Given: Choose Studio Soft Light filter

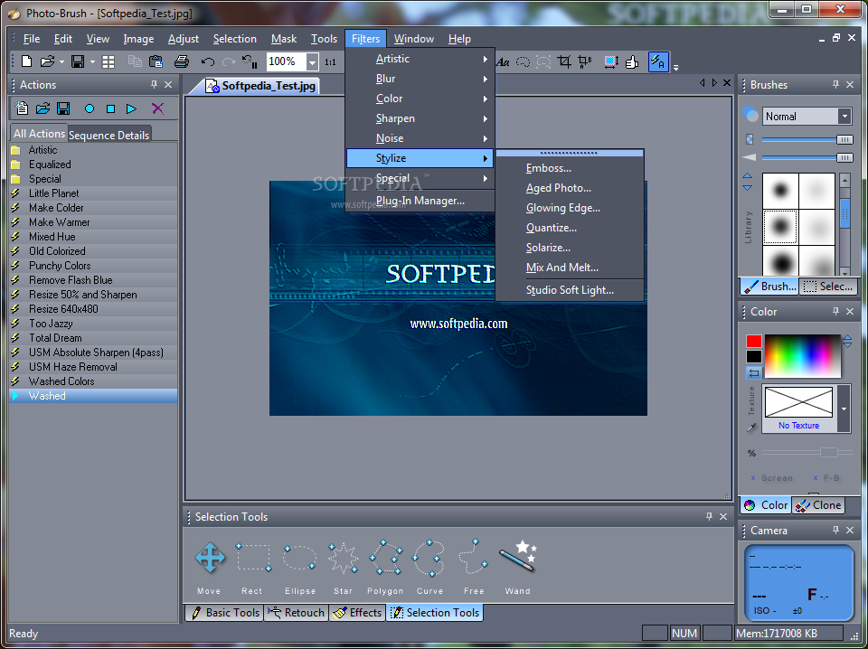Looking at the screenshot, I should [570, 290].
